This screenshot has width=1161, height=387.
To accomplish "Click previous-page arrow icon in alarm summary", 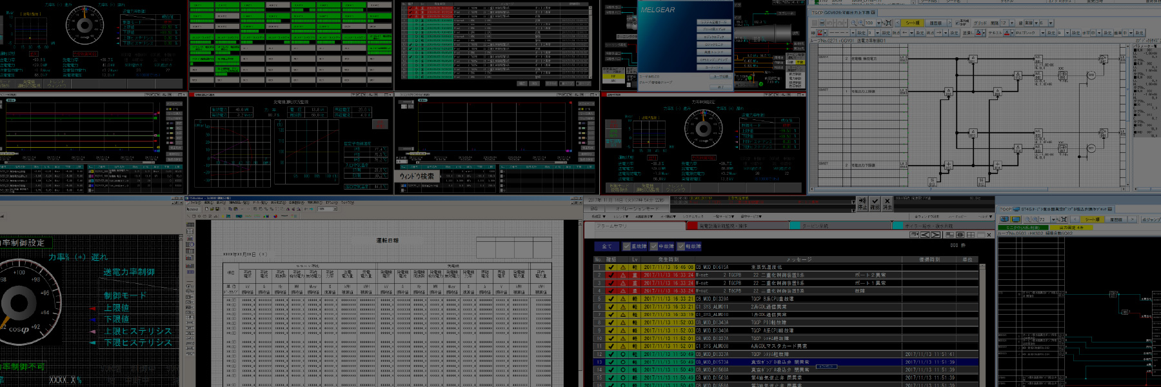I will pyautogui.click(x=926, y=235).
